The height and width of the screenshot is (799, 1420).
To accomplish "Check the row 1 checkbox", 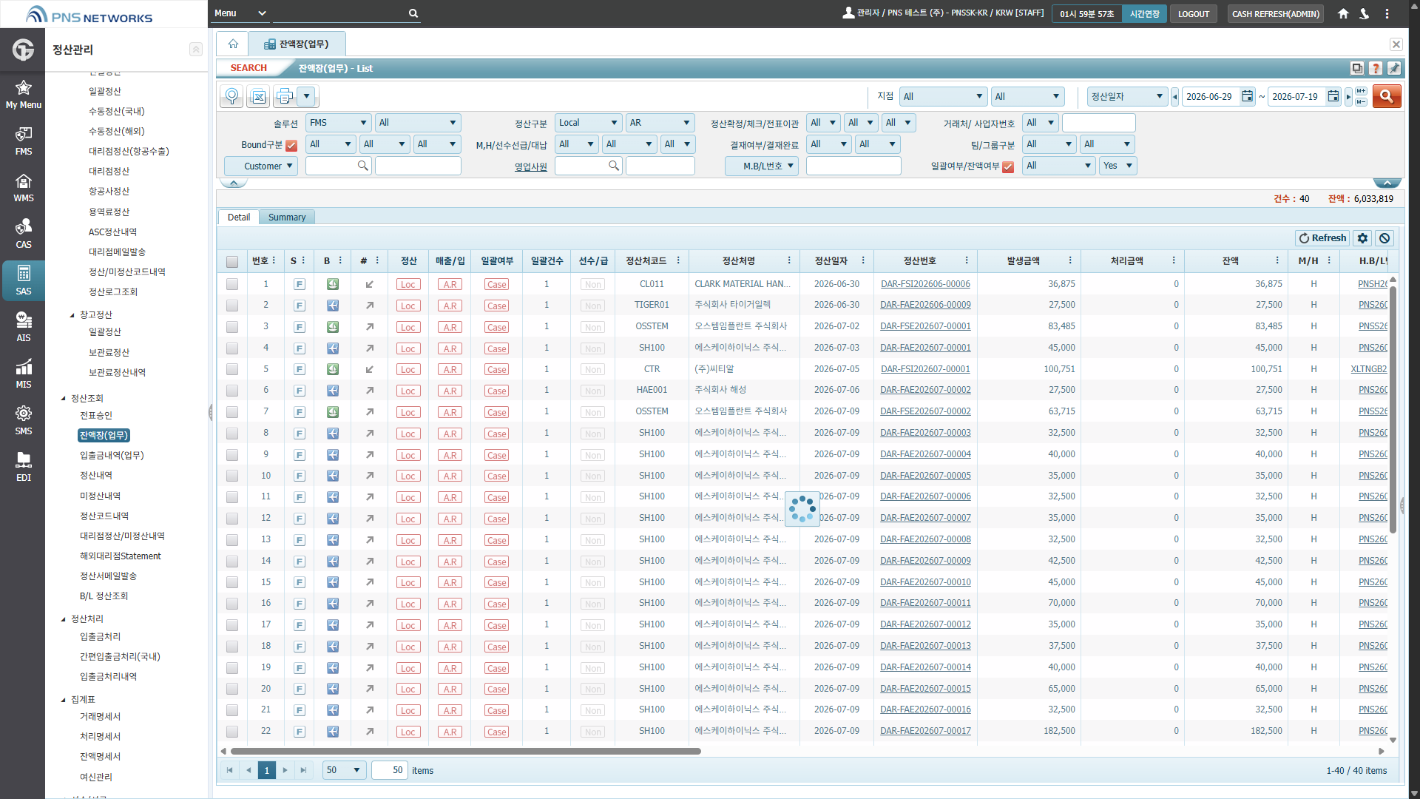I will point(232,284).
